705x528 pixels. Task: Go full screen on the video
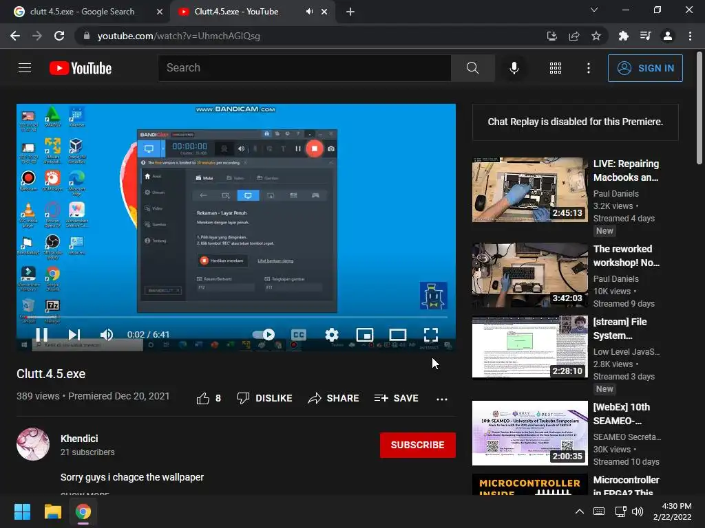pyautogui.click(x=431, y=335)
